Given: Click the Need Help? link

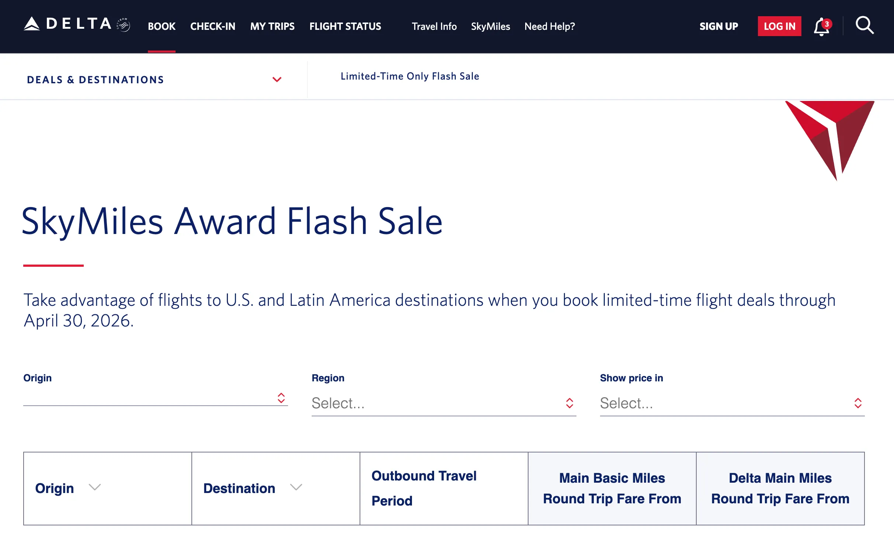Looking at the screenshot, I should pos(550,27).
